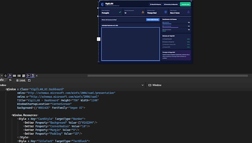The height and width of the screenshot is (143, 252).
Task: Click the Rendimiento del Sistema heading
Action: coord(170,19)
